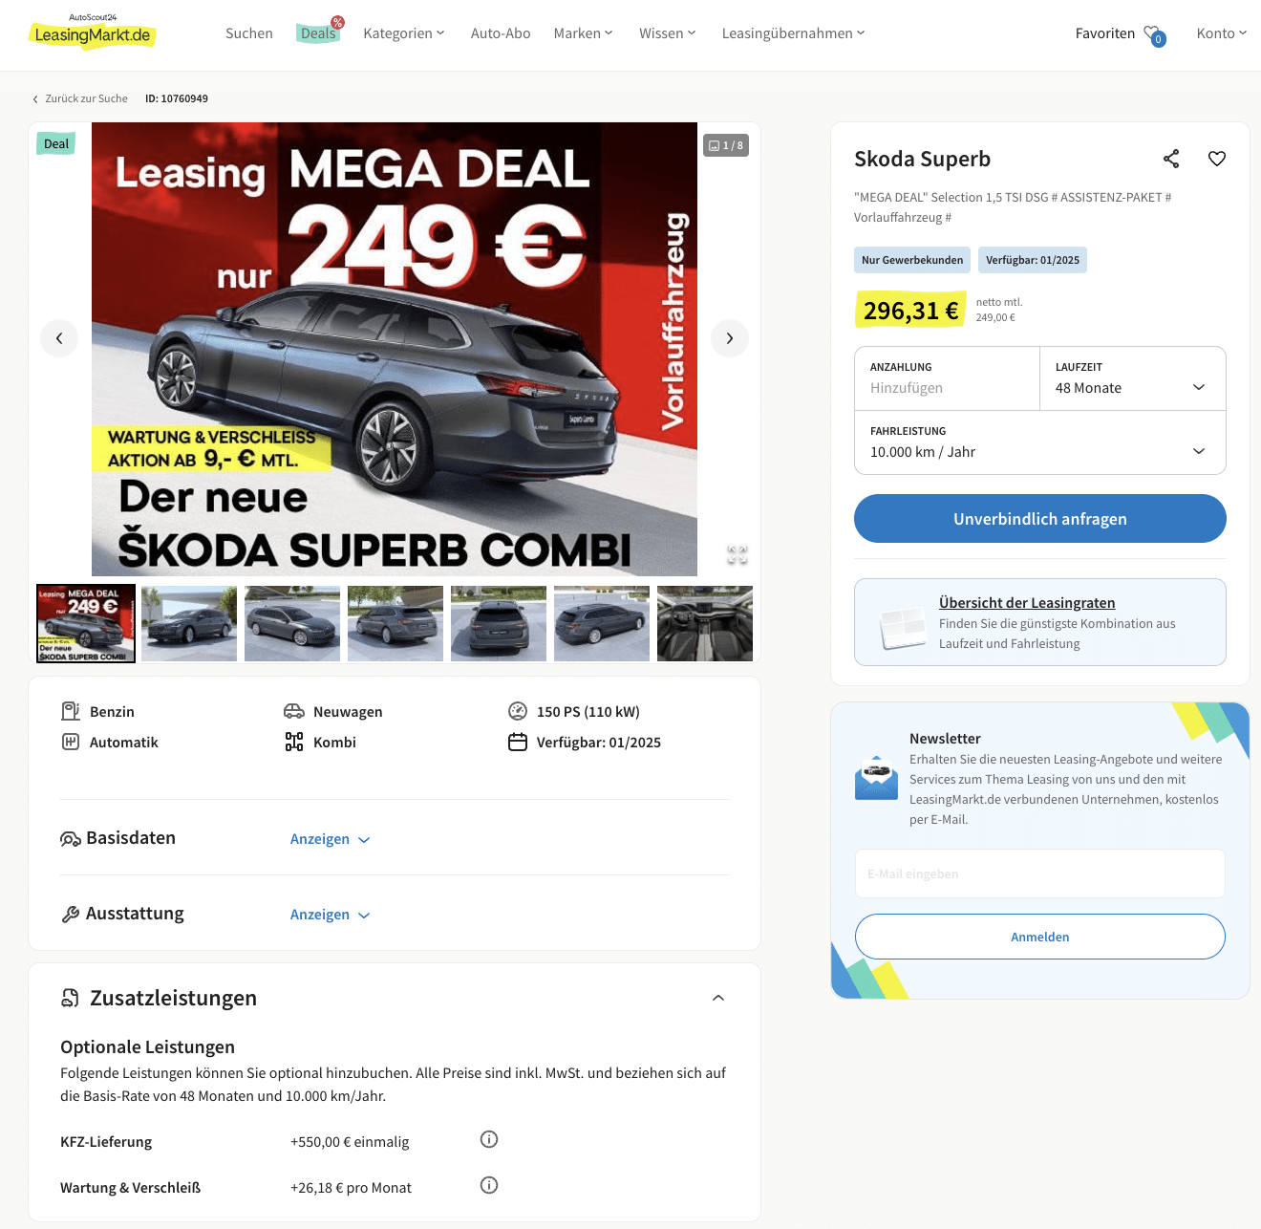
Task: Open info icon for KFZ-Lieferung
Action: coord(489,1139)
